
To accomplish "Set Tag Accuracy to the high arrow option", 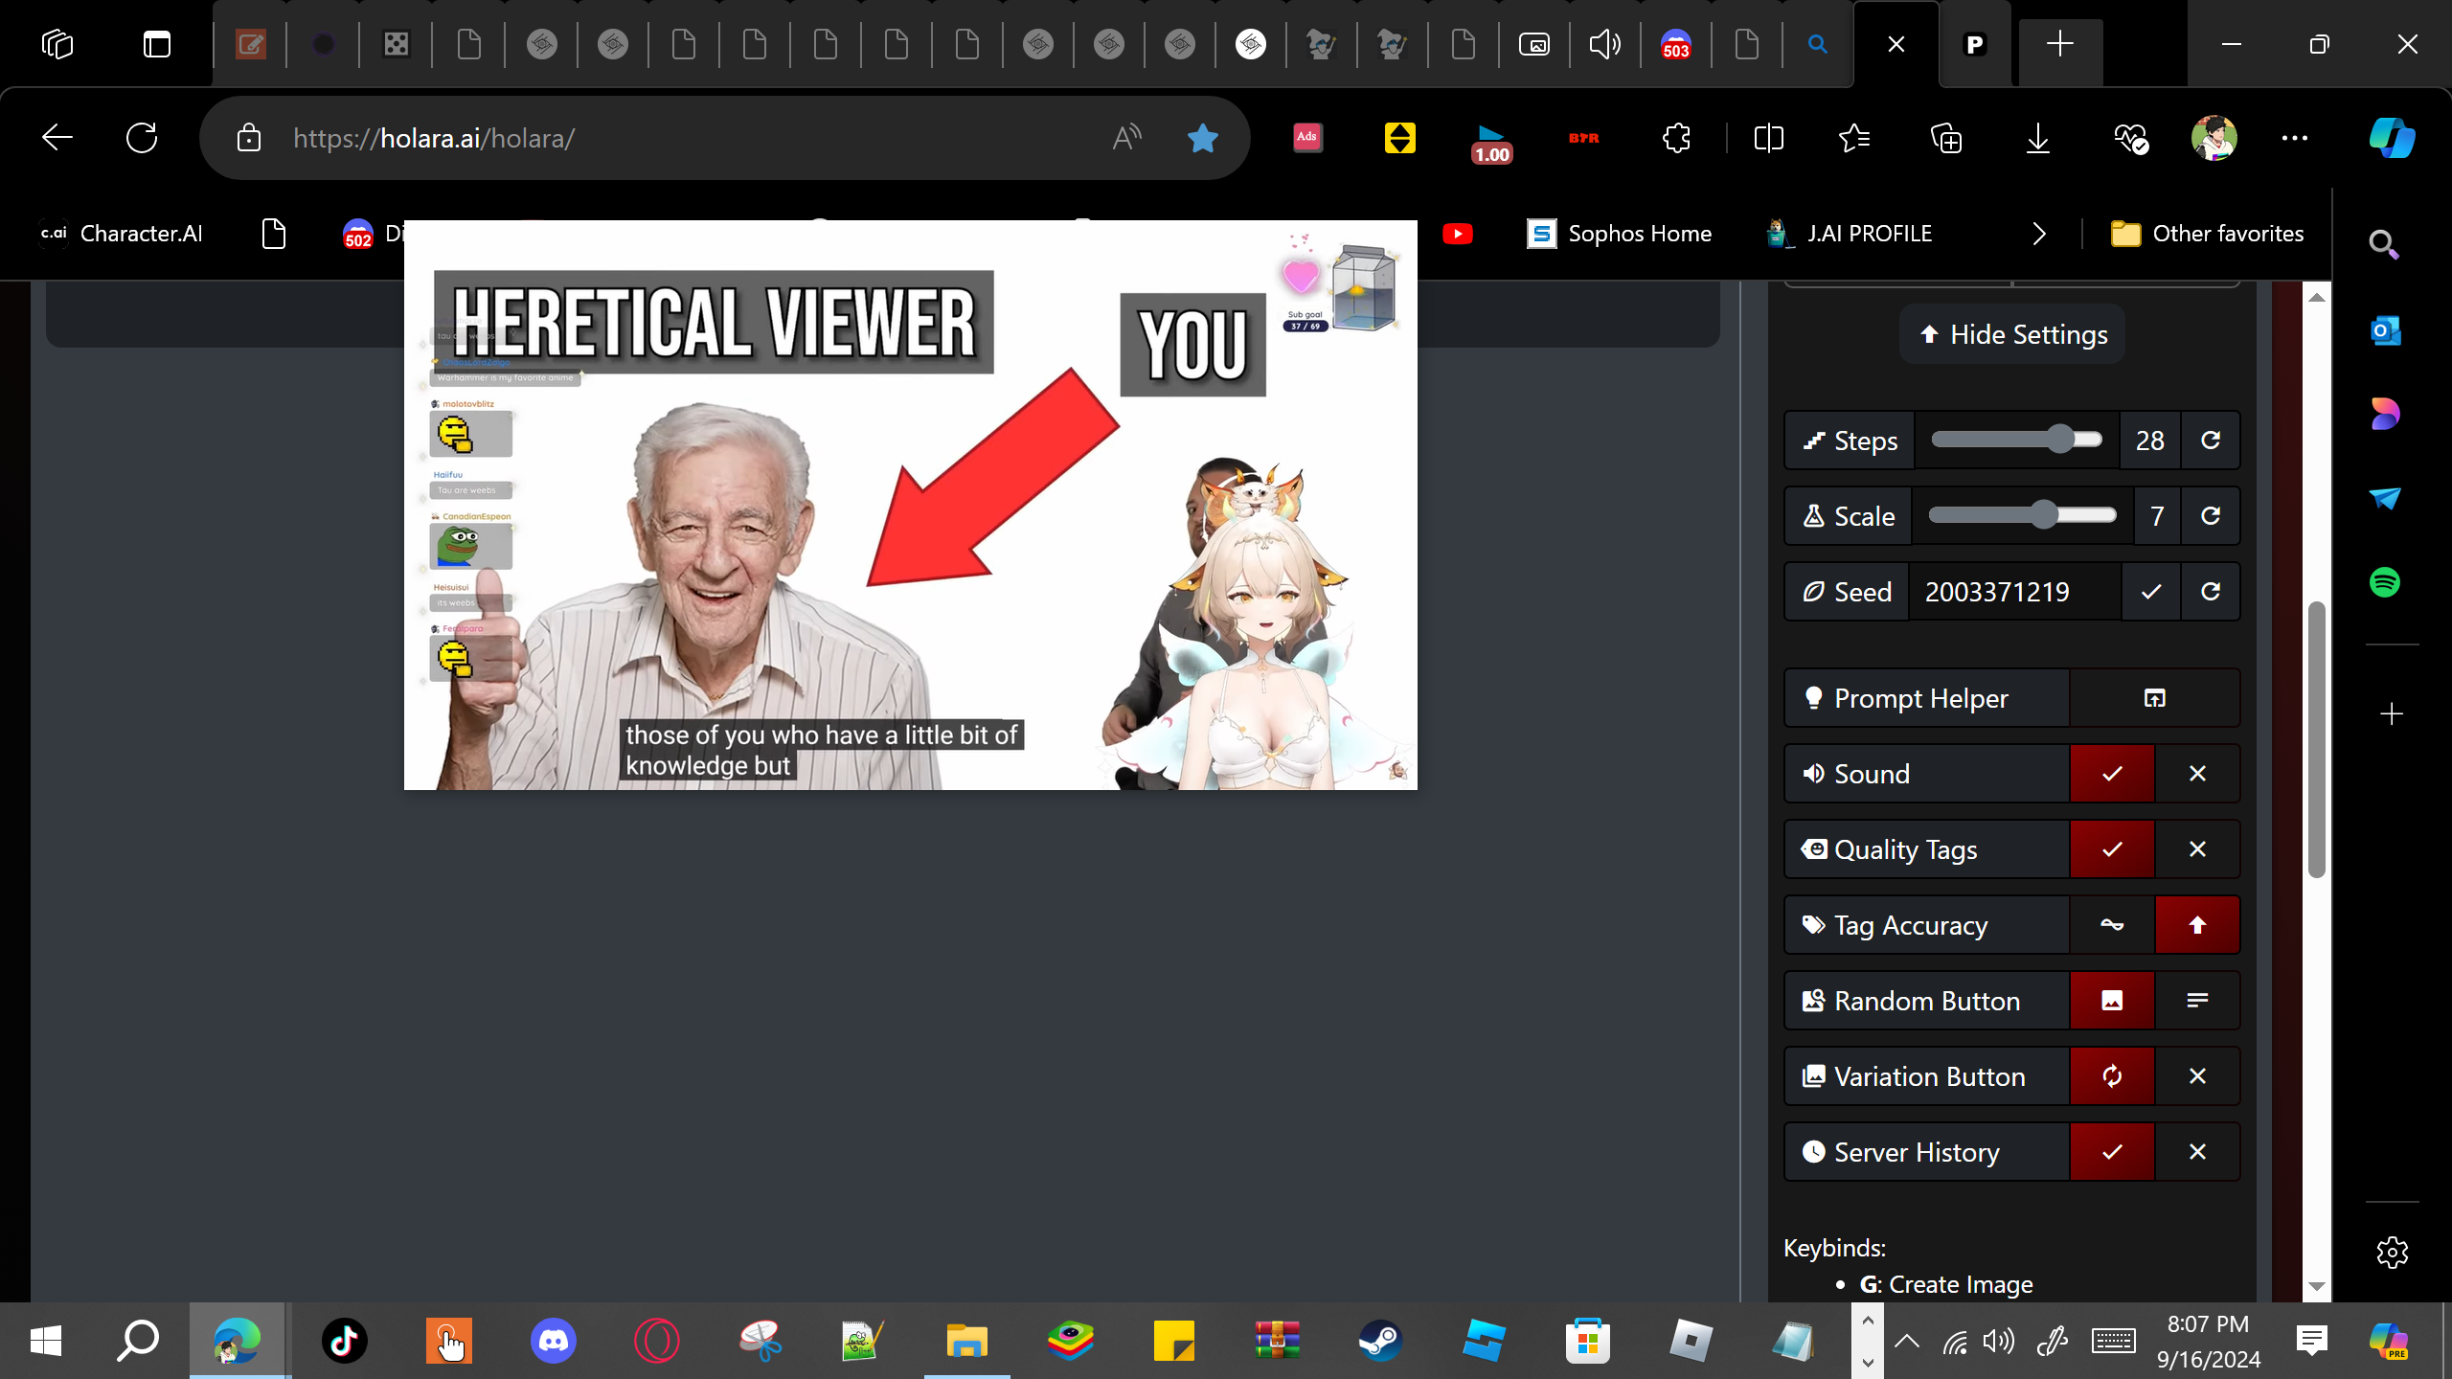I will click(x=2197, y=925).
